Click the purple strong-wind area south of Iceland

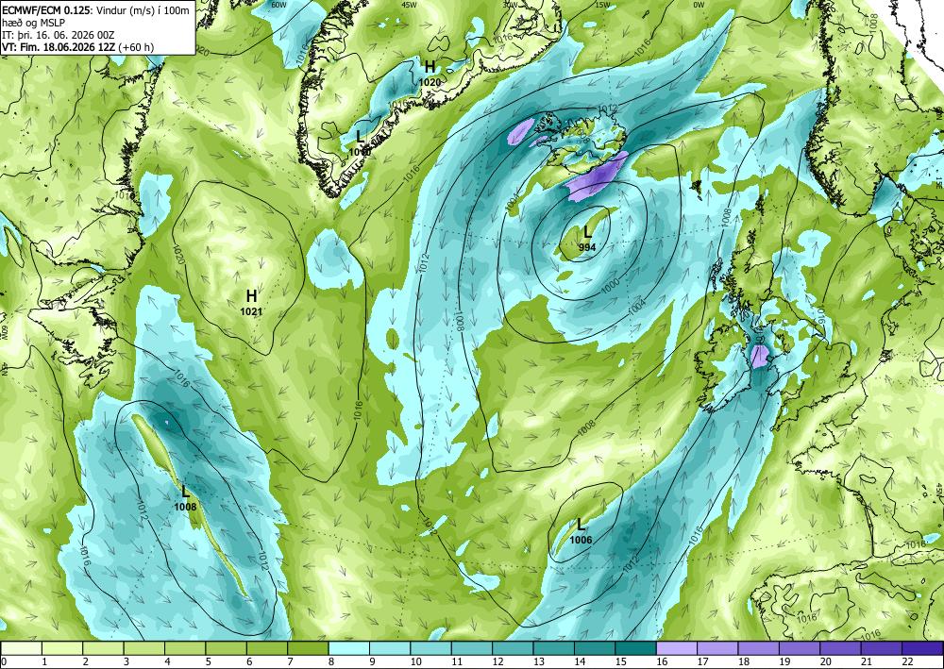pos(595,178)
